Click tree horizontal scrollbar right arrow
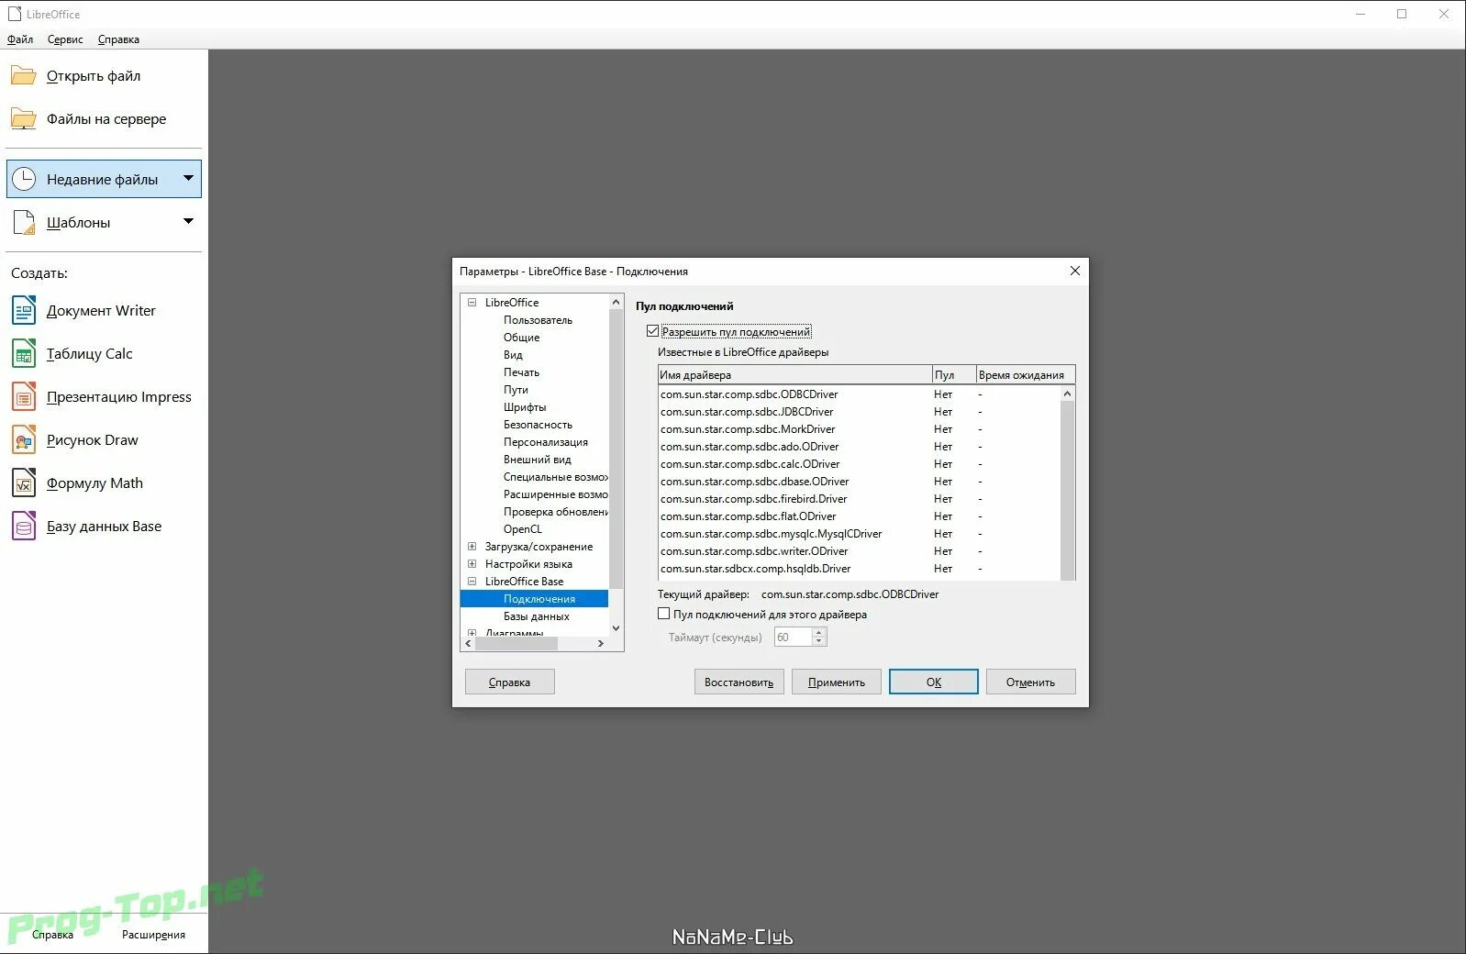 click(x=601, y=643)
